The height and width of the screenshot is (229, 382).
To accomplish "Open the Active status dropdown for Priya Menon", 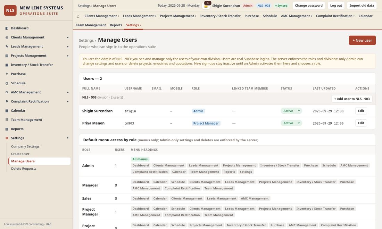I will [291, 123].
